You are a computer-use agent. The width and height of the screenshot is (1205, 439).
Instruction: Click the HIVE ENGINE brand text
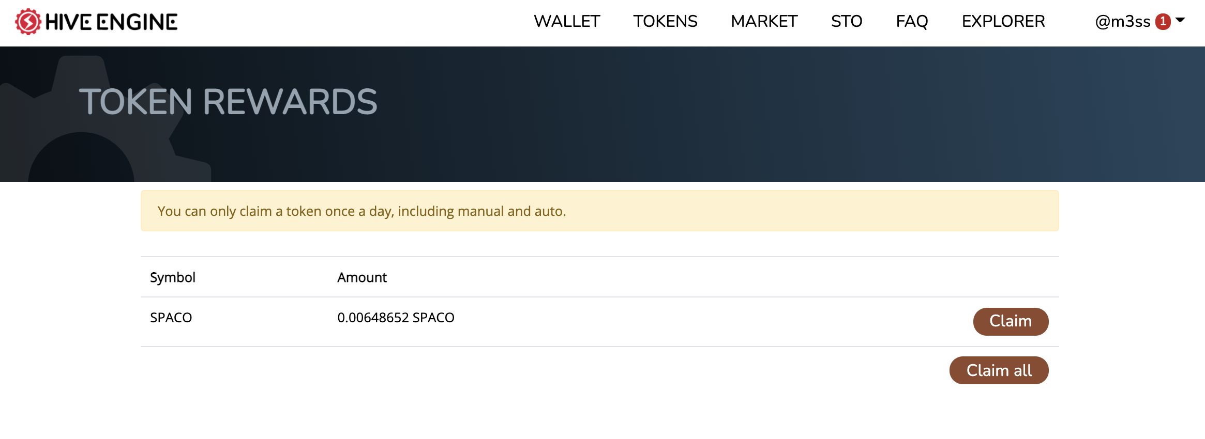(x=111, y=22)
